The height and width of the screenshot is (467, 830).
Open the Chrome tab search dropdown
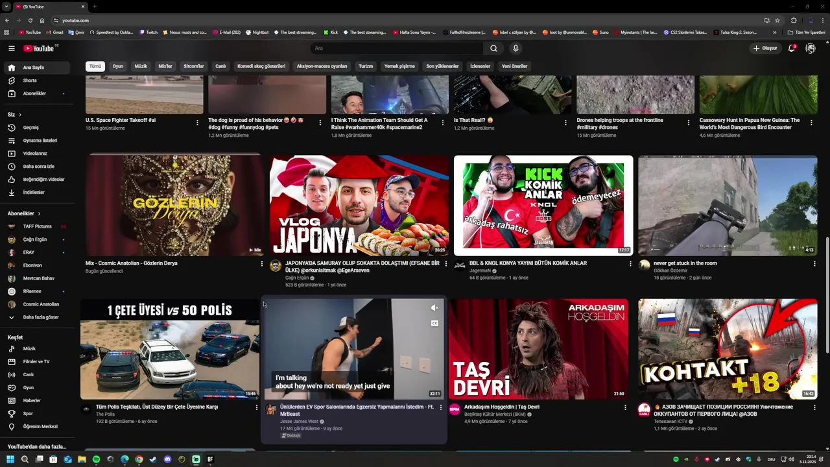click(6, 6)
